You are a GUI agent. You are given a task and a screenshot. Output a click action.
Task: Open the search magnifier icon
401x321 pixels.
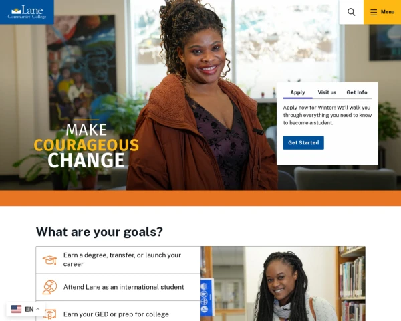tap(351, 12)
